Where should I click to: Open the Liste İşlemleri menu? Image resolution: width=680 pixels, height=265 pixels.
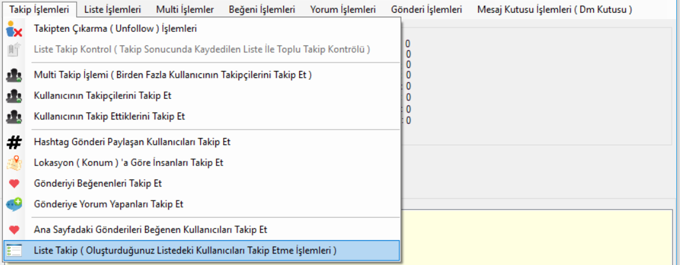coord(112,10)
